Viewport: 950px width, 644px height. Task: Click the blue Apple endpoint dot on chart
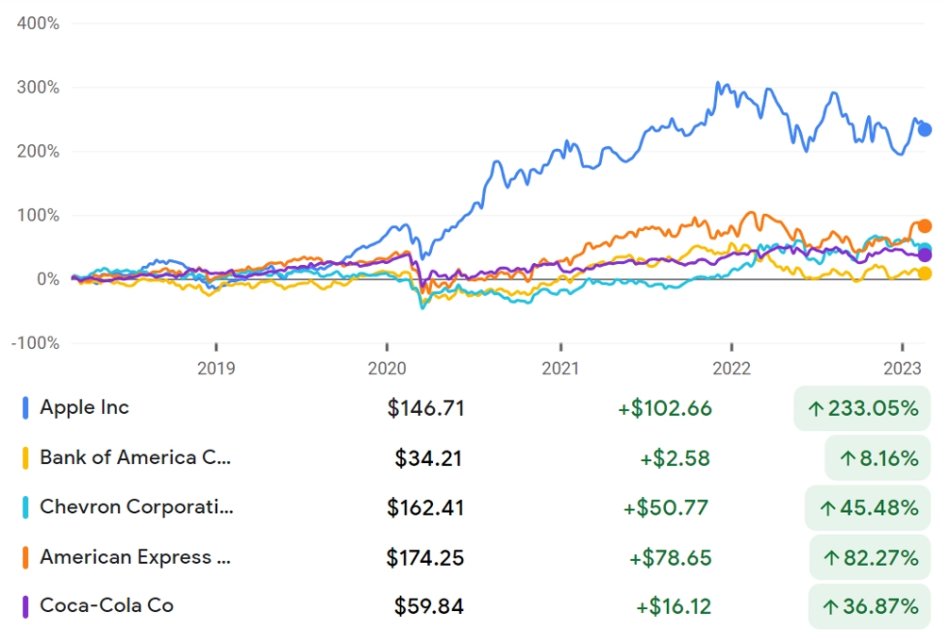(x=925, y=129)
